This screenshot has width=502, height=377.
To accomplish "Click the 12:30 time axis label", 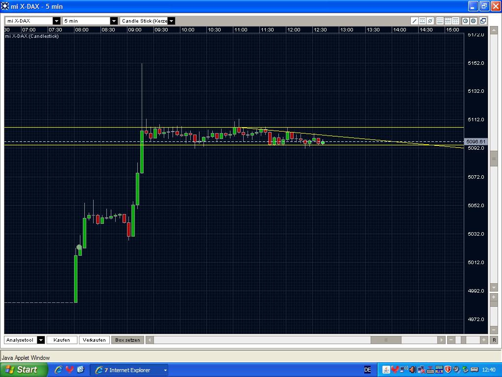I will (320, 30).
